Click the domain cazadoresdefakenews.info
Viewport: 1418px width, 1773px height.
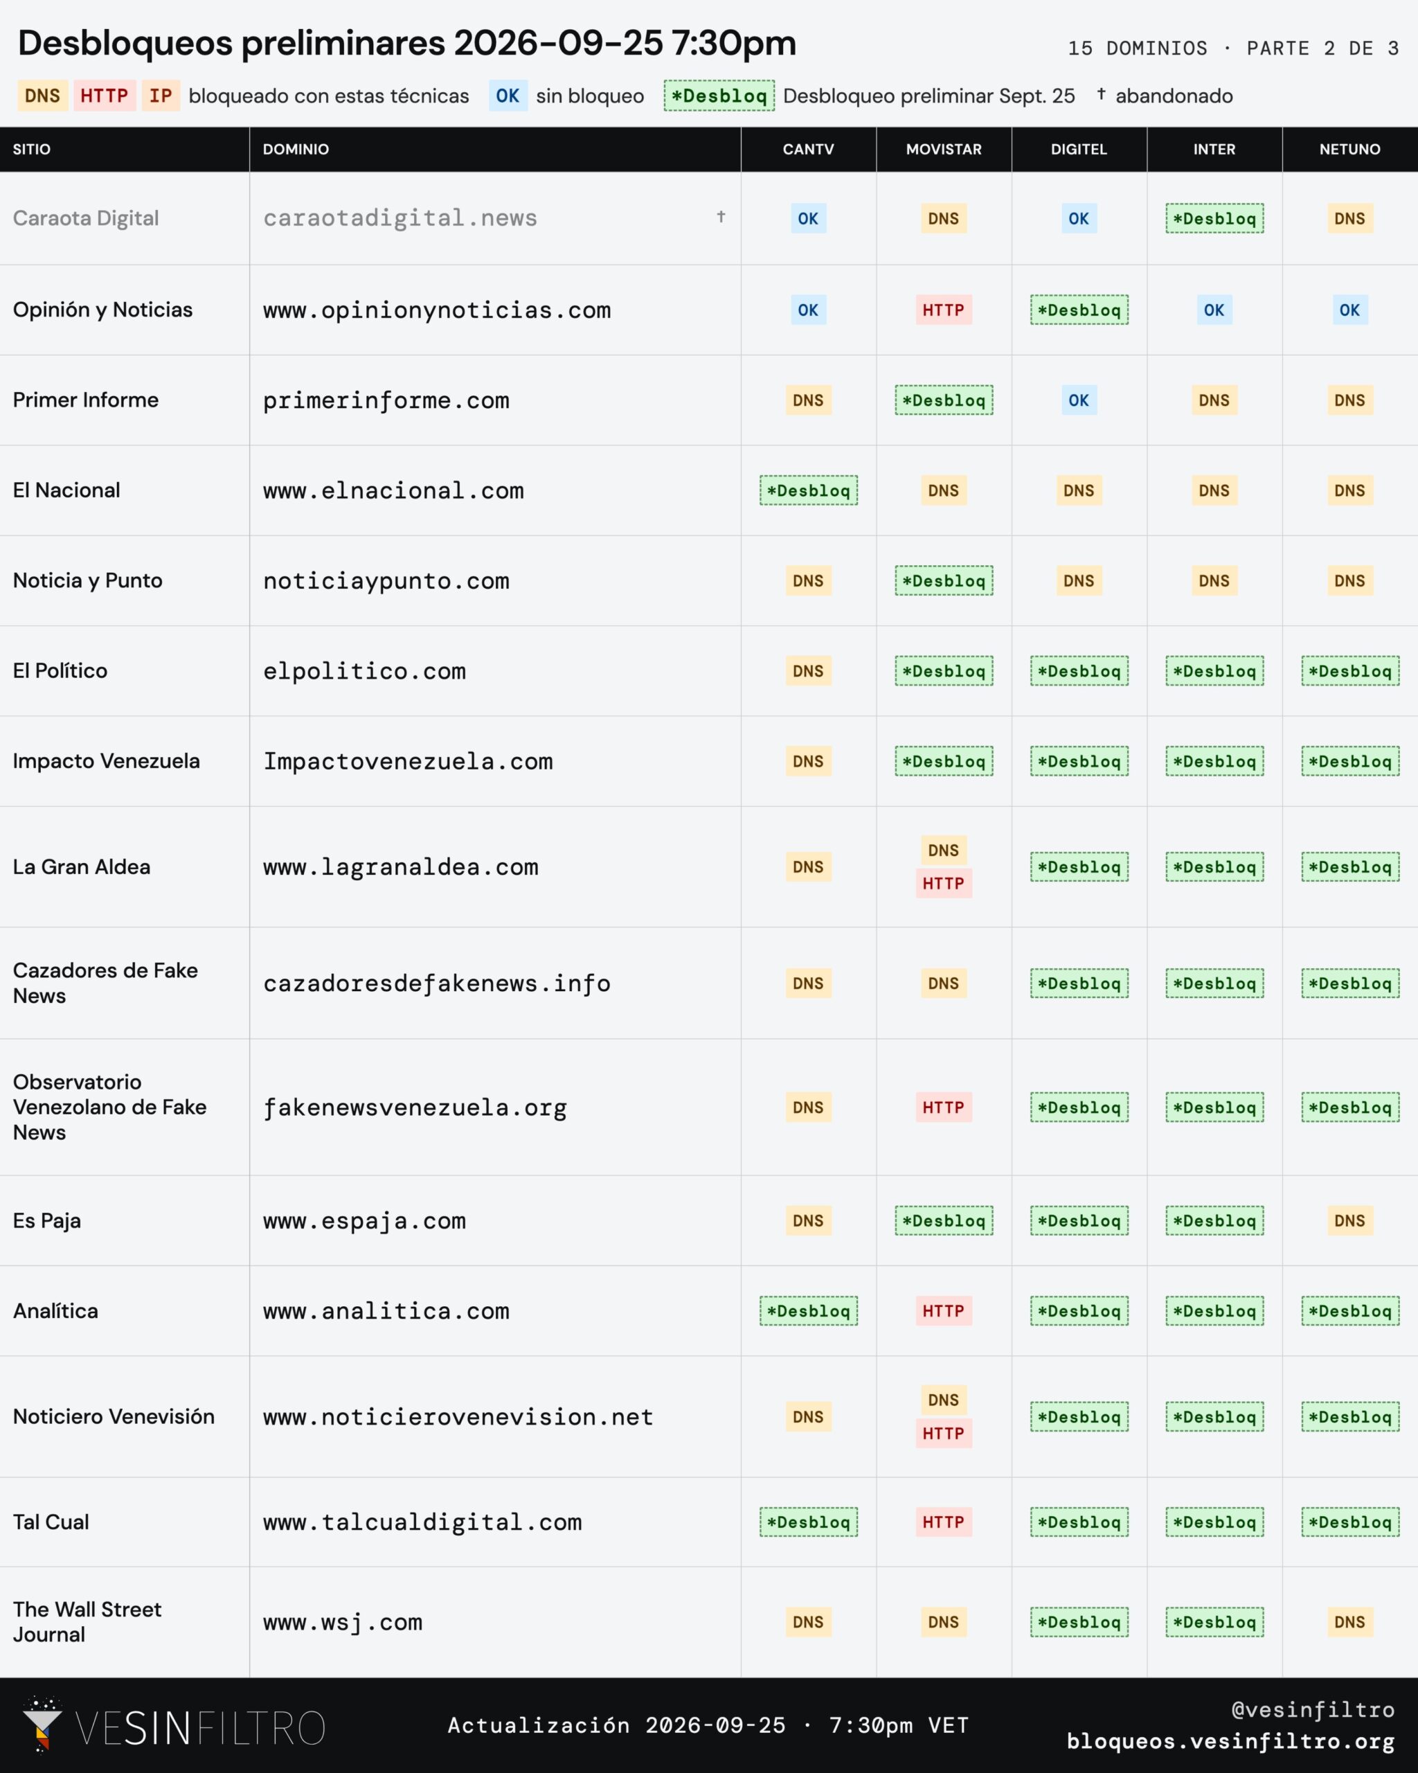(x=438, y=983)
